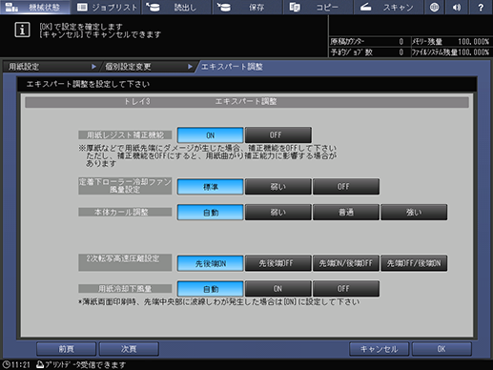Click the printer data receive icon

[x=40, y=364]
